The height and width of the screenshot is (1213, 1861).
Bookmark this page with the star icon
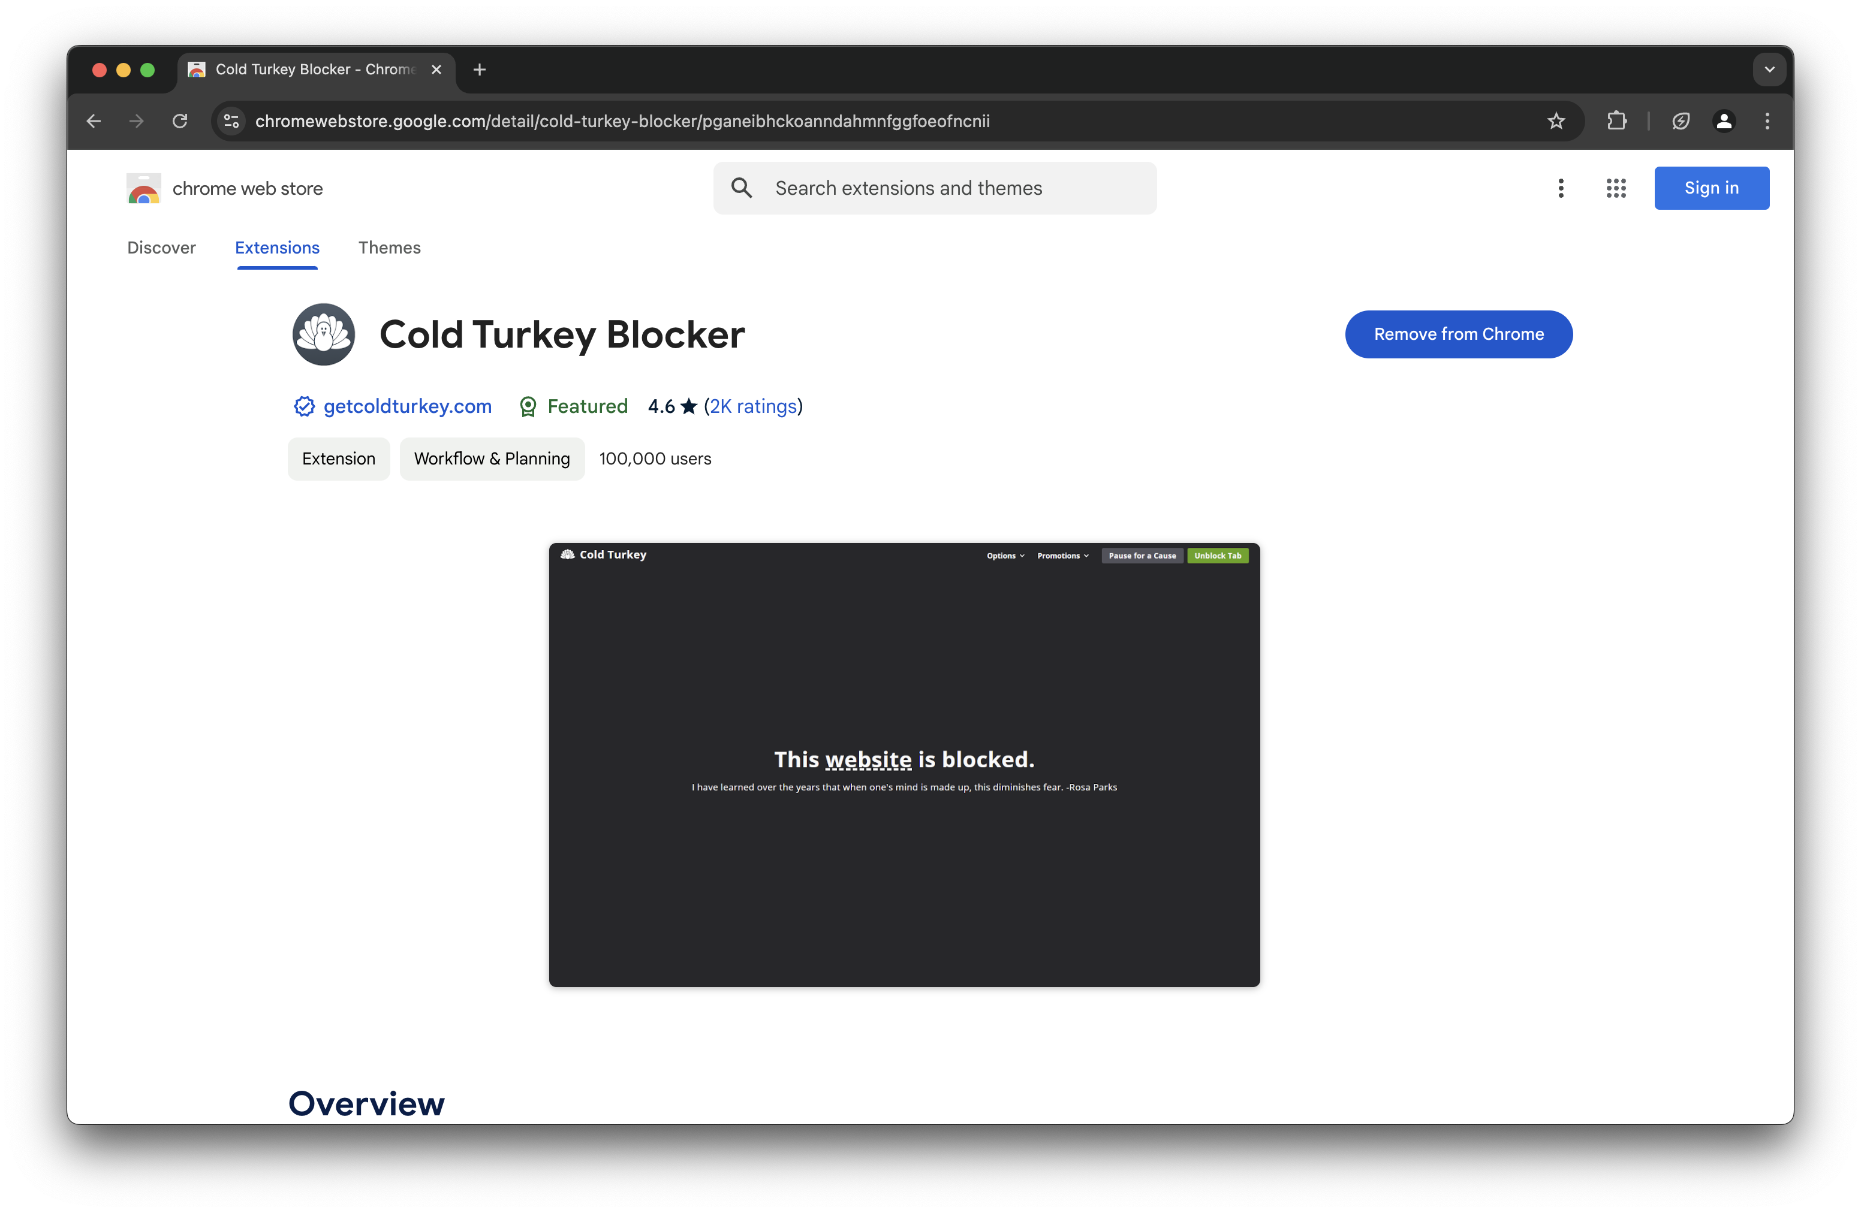point(1555,121)
